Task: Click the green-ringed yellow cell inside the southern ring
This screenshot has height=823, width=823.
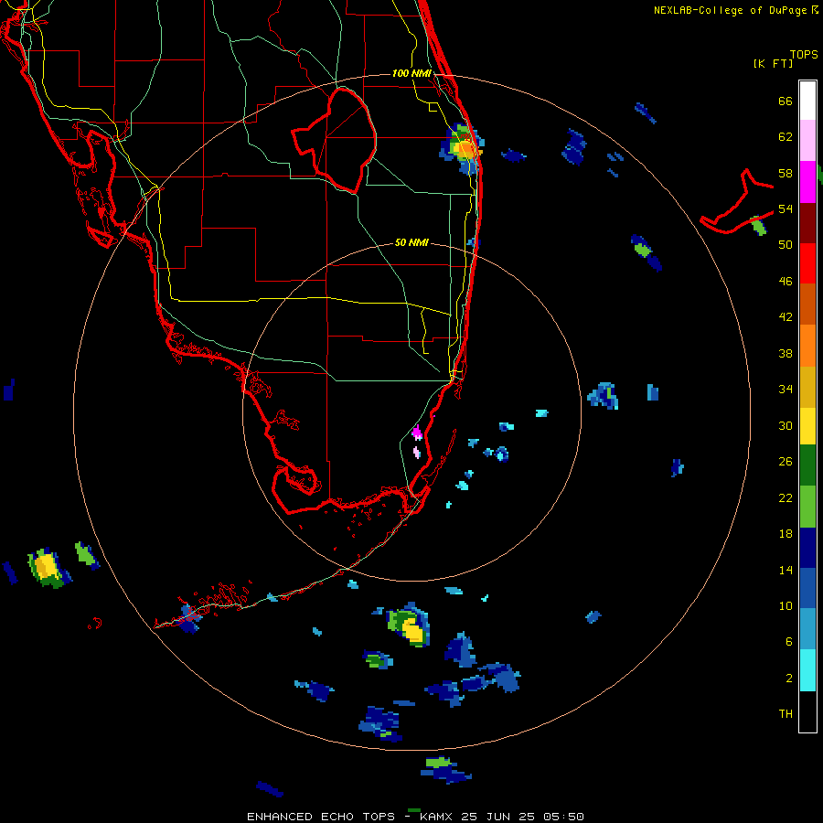Action: (x=411, y=626)
